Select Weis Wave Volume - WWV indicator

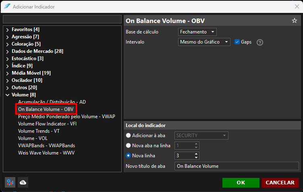pos(46,153)
